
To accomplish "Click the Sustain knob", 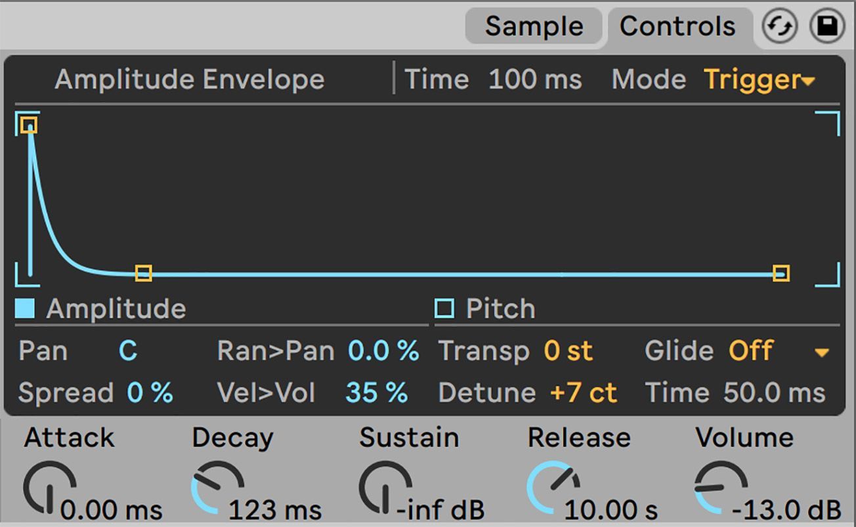I will coord(385,488).
